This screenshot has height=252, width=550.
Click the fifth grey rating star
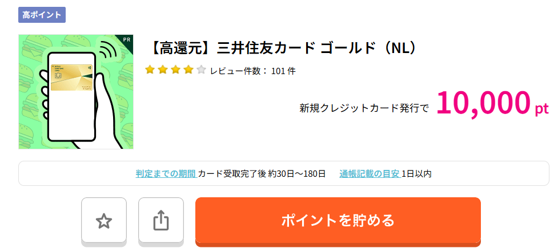click(x=201, y=70)
